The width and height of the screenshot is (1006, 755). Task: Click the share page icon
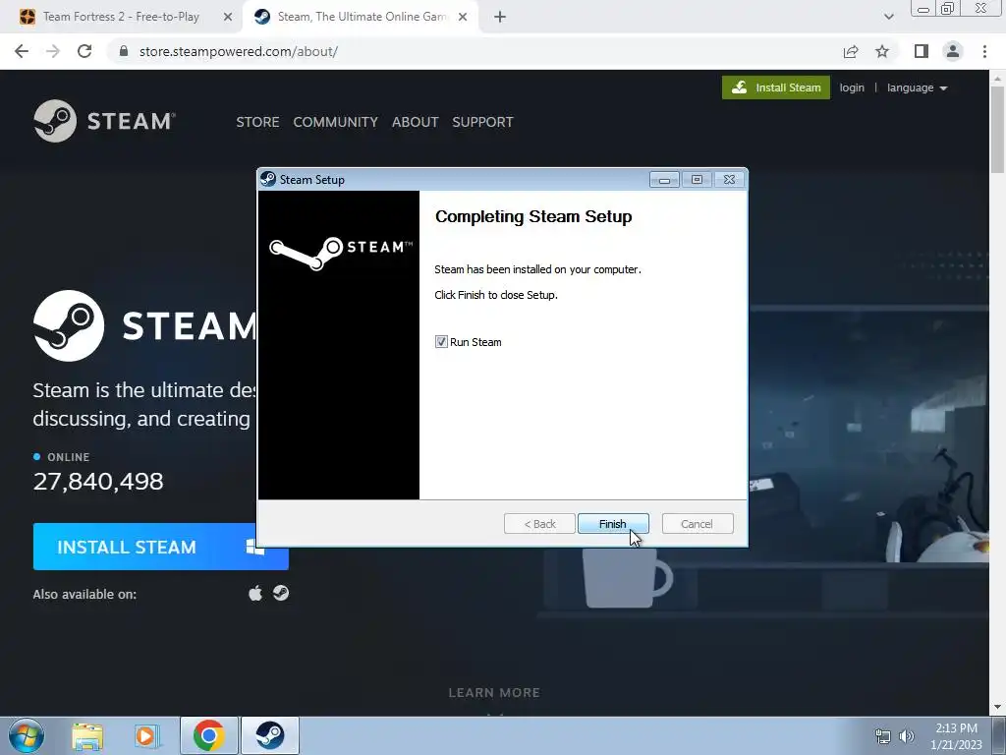point(851,51)
